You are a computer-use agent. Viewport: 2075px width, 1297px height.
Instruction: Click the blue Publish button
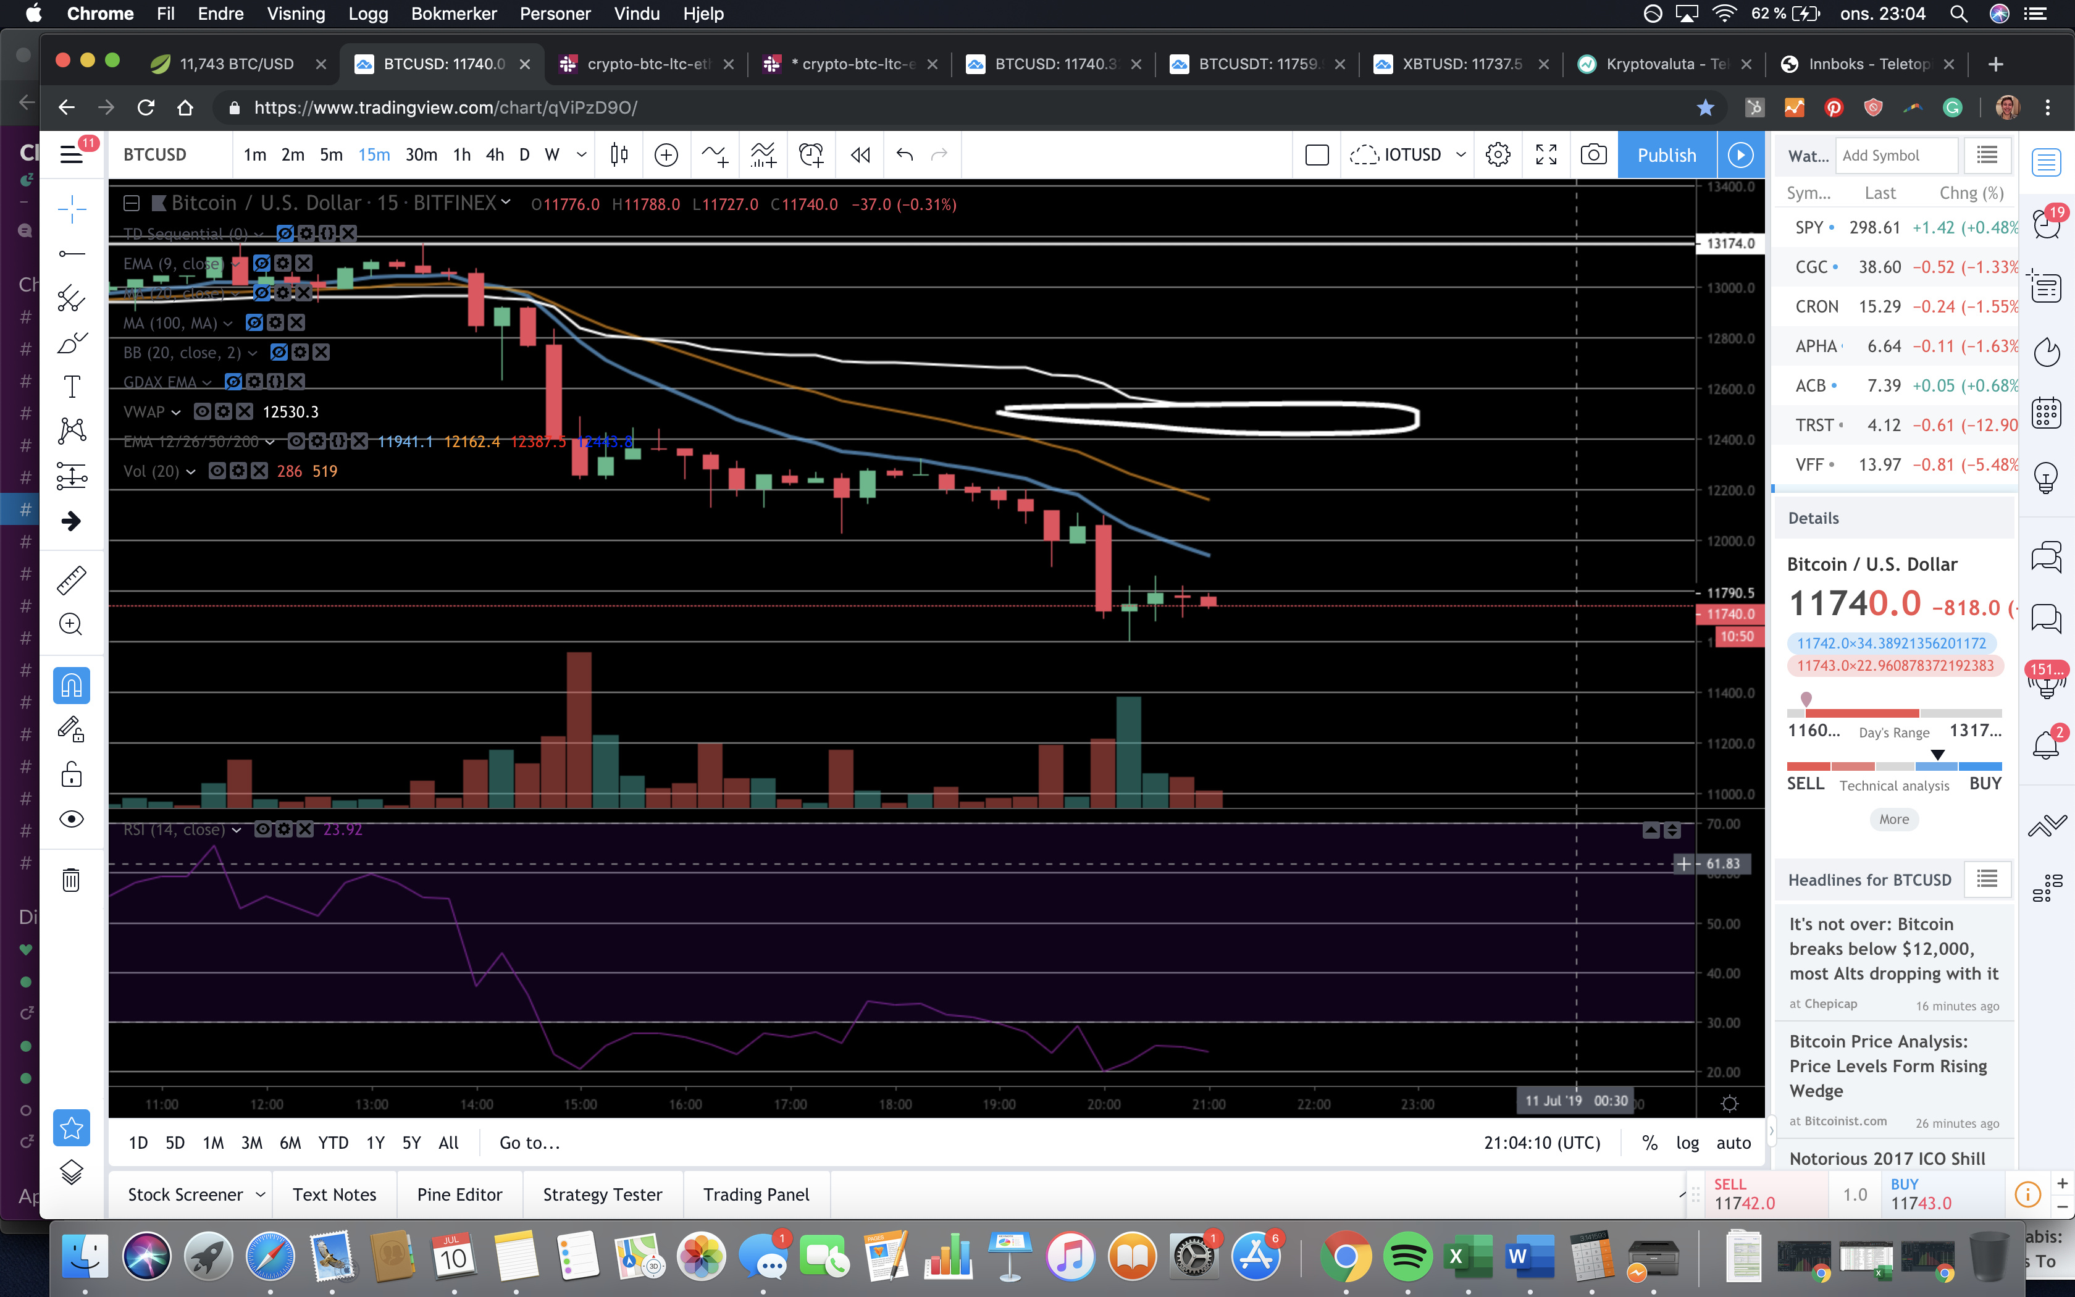point(1666,154)
